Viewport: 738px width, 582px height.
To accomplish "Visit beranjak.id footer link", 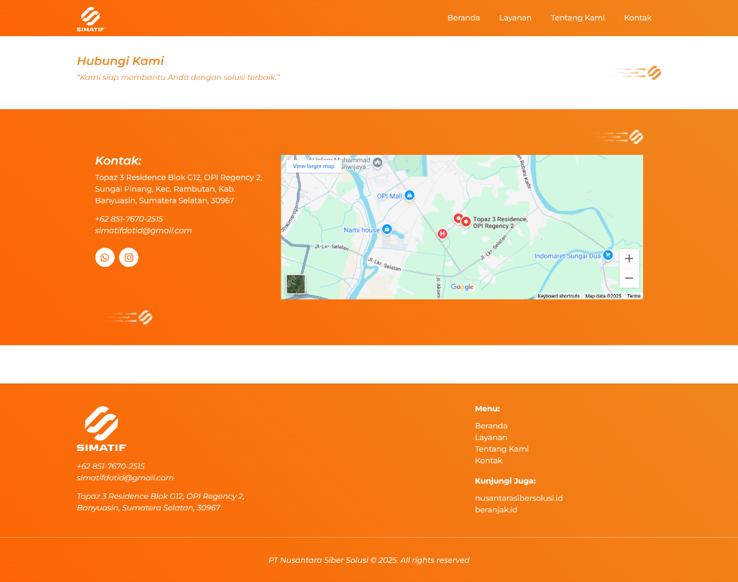I will coord(496,510).
